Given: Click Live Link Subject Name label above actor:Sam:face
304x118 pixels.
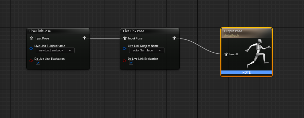Looking at the screenshot, I should click(143, 46).
